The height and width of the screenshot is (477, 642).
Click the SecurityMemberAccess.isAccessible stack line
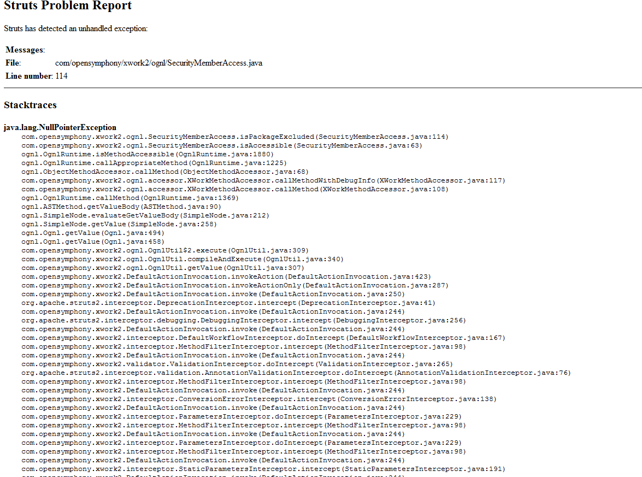(222, 145)
